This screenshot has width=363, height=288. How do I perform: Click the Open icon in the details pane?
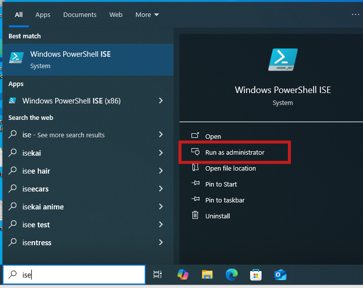pos(195,135)
